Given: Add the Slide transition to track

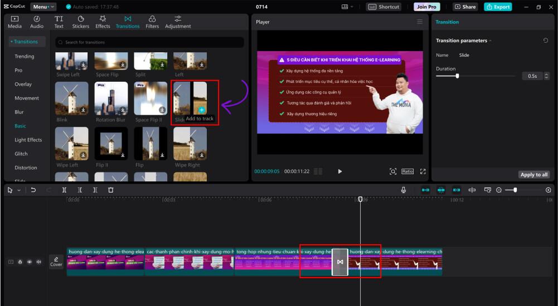Looking at the screenshot, I should pyautogui.click(x=202, y=110).
